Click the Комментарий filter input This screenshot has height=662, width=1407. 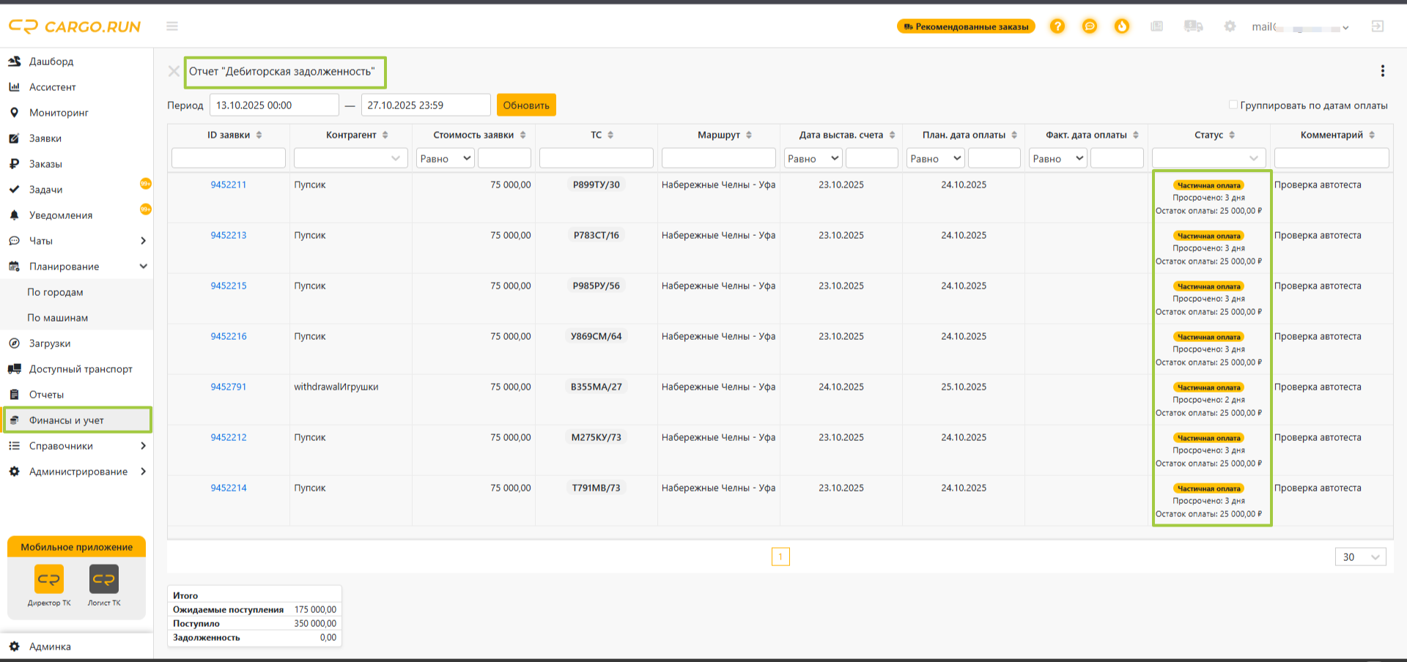click(1332, 158)
